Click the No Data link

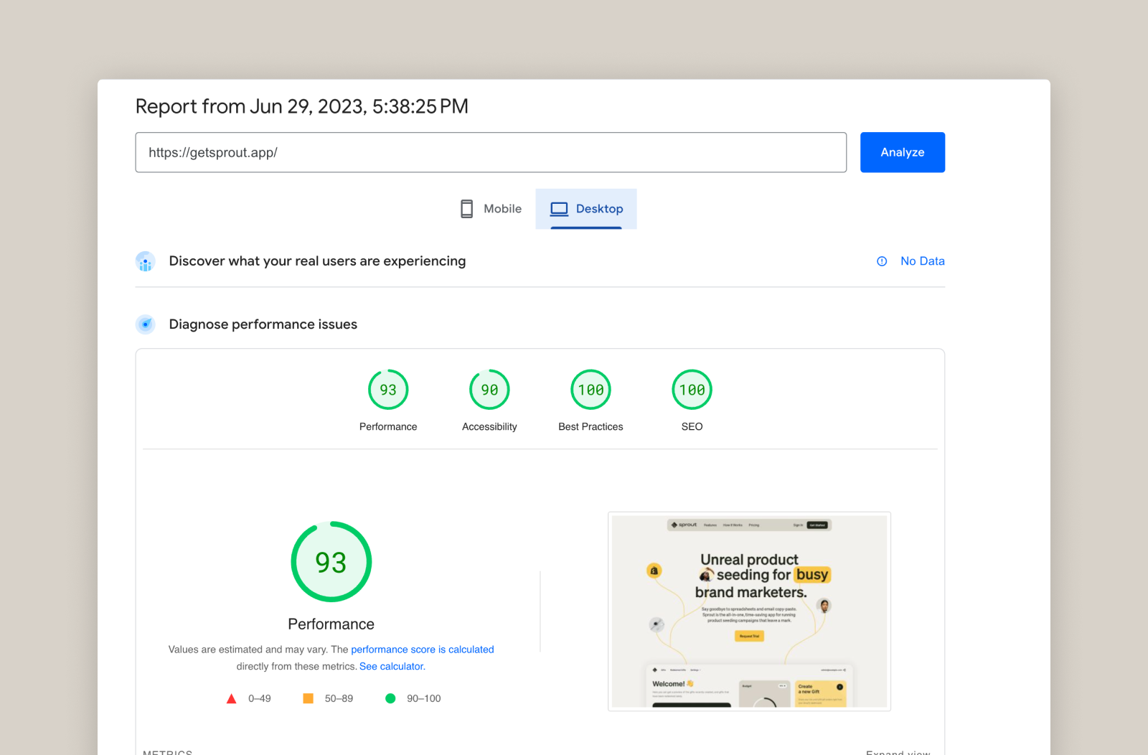click(x=922, y=261)
